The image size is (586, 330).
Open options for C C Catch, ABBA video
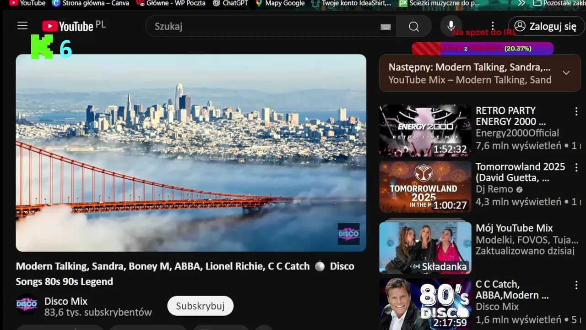pyautogui.click(x=576, y=285)
